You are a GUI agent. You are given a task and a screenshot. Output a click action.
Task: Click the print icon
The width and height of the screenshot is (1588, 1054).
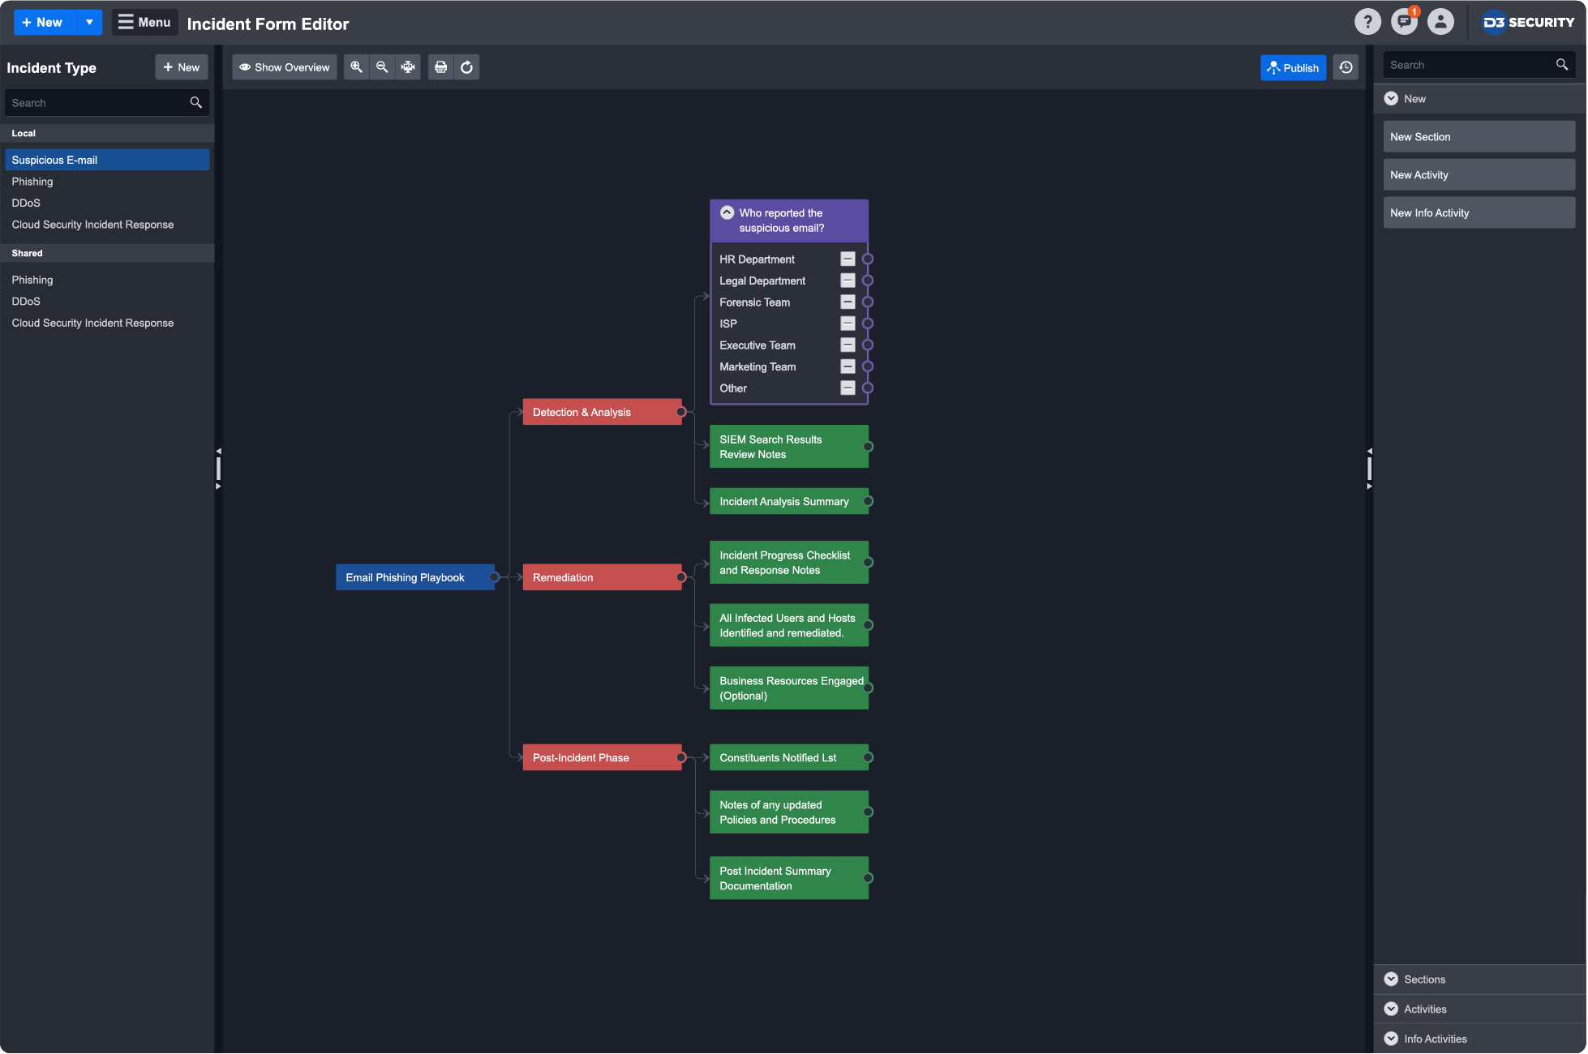coord(440,67)
